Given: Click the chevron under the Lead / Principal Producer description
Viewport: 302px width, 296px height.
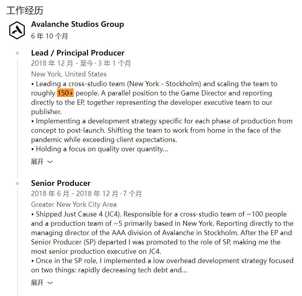Looking at the screenshot, I should click(x=50, y=162).
